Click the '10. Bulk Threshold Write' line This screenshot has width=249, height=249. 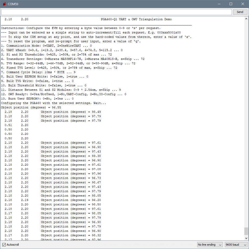point(44,85)
